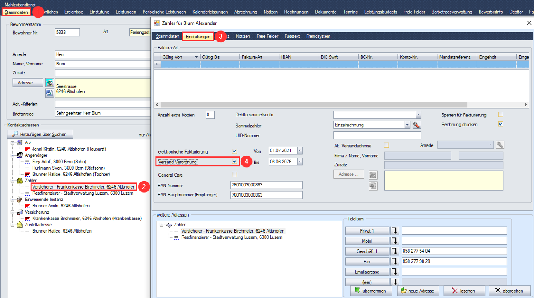
Task: Click the Zustelladresse house icon in tree
Action: tap(20, 225)
